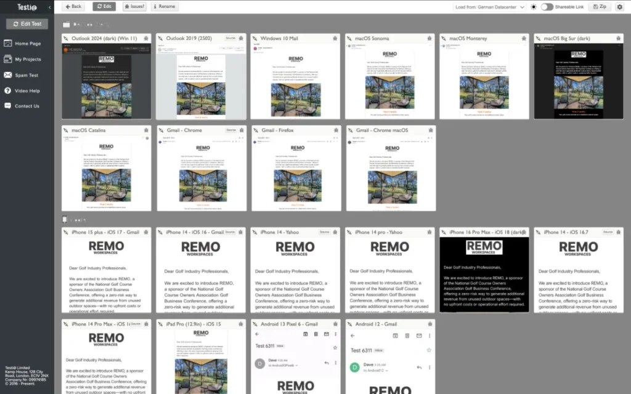631x394 pixels.
Task: Star the Test 6311 email in Android 12 preview
Action: coord(429,350)
